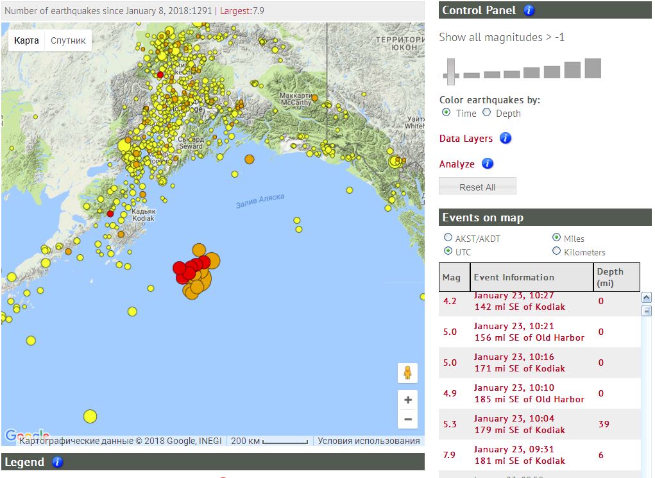The image size is (655, 478).
Task: Open Control Panel info icon
Action: point(529,10)
